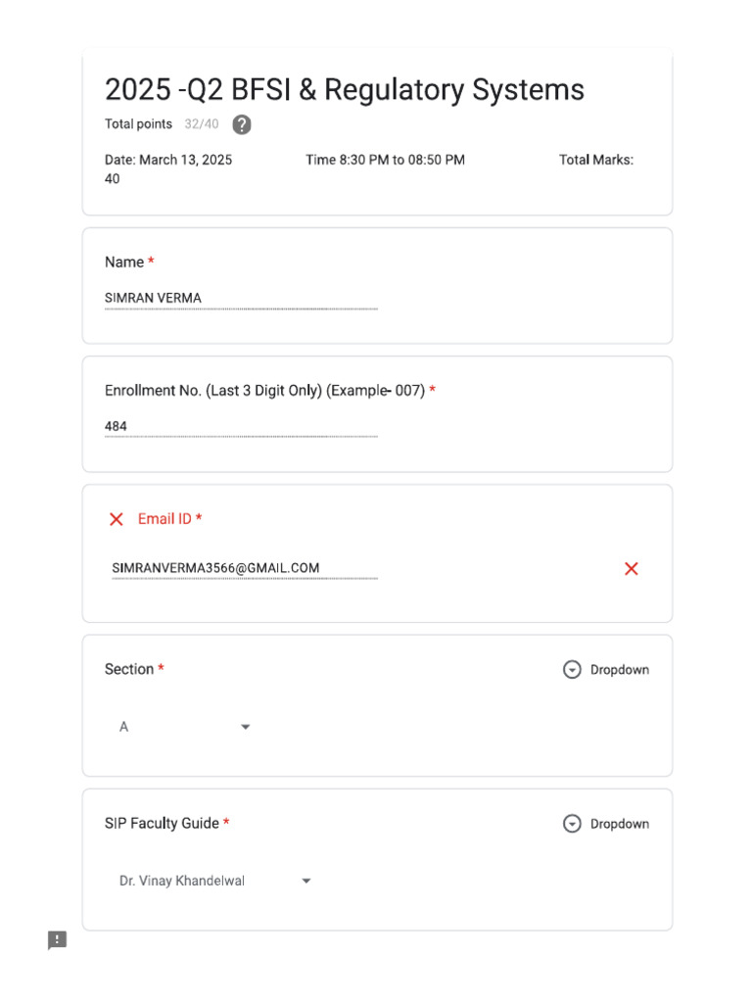Click the Name field with SIMRAN VERMA
The height and width of the screenshot is (1003, 752).
(240, 298)
